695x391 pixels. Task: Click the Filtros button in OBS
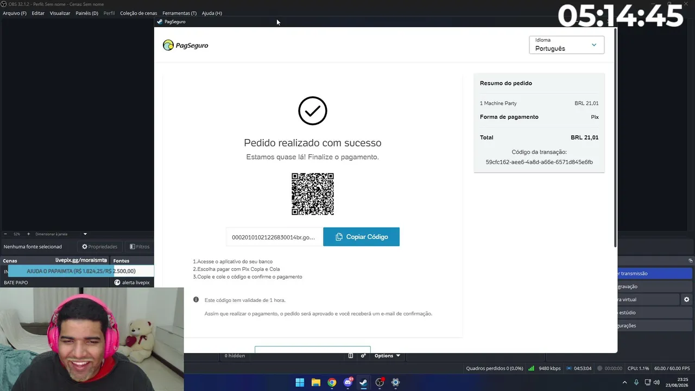pos(140,247)
